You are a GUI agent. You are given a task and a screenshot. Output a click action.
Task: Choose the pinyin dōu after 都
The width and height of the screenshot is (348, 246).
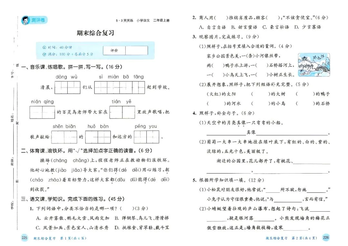point(121,180)
